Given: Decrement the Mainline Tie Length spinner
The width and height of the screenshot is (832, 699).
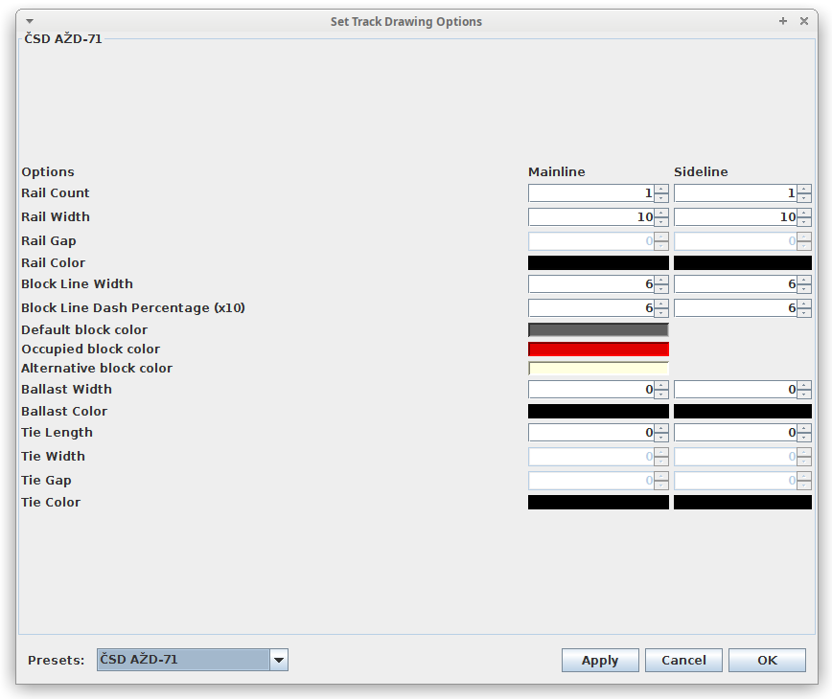Looking at the screenshot, I should [661, 436].
